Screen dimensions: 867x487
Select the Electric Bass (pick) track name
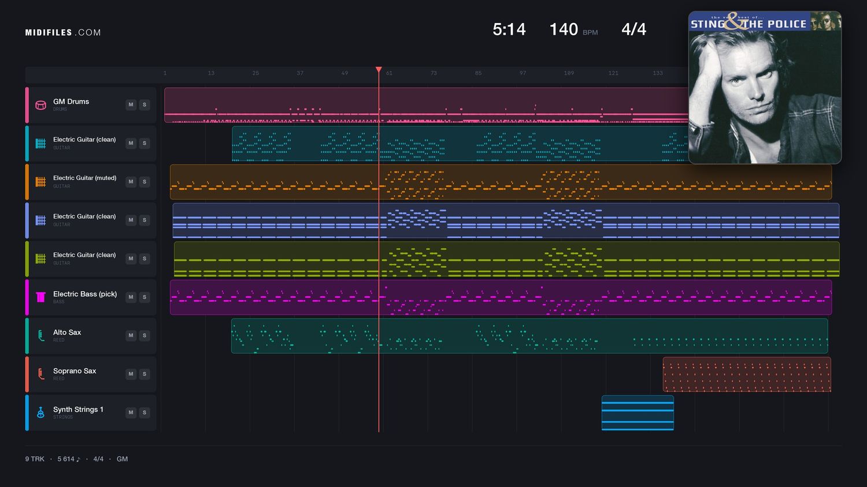[x=85, y=294]
